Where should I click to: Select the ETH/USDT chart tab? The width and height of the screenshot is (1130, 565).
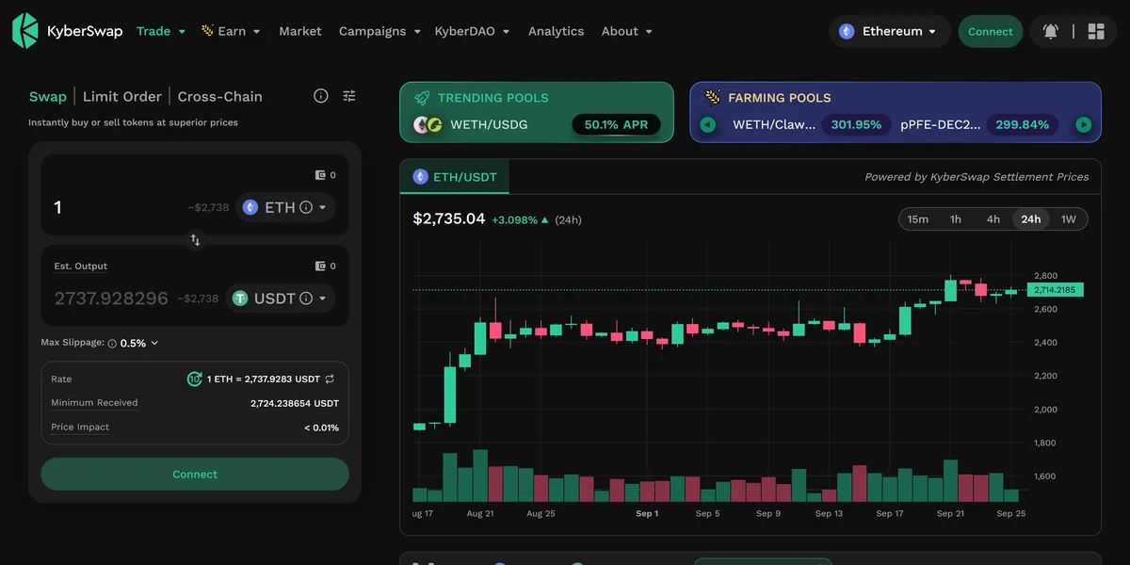pos(455,176)
